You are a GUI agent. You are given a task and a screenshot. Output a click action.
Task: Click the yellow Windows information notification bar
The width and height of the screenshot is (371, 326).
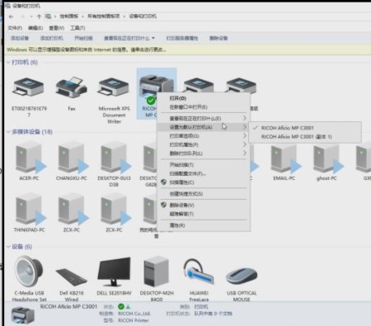point(187,50)
